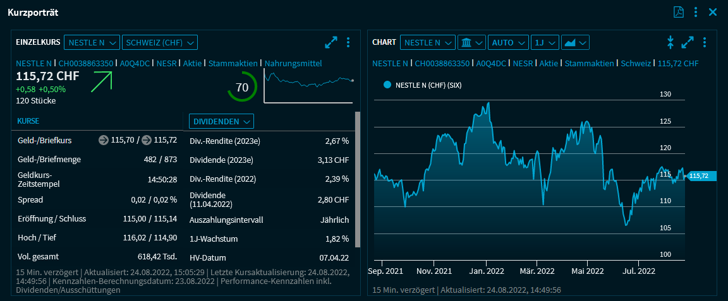Image resolution: width=728 pixels, height=301 pixels.
Task: Open the Einzelkurs panel three-dot menu
Action: click(348, 42)
